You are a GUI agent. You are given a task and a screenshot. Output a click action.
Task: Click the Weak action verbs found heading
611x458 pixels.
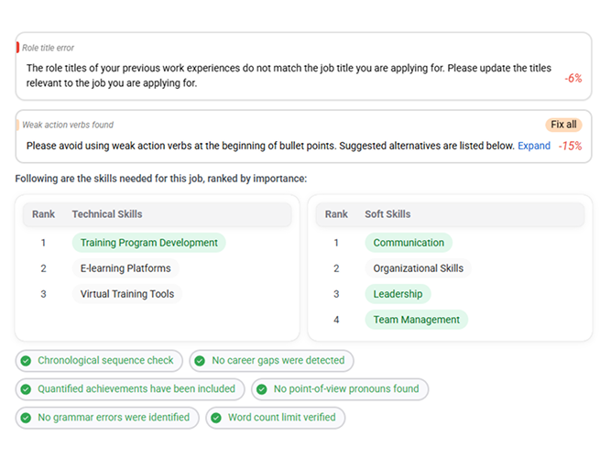(68, 125)
